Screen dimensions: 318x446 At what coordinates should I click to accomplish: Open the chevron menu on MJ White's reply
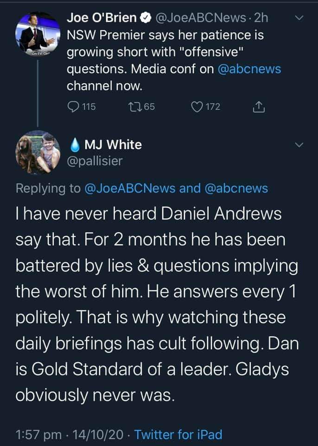tap(299, 145)
